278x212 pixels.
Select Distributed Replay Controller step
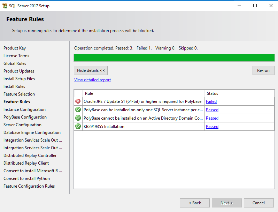(30, 156)
